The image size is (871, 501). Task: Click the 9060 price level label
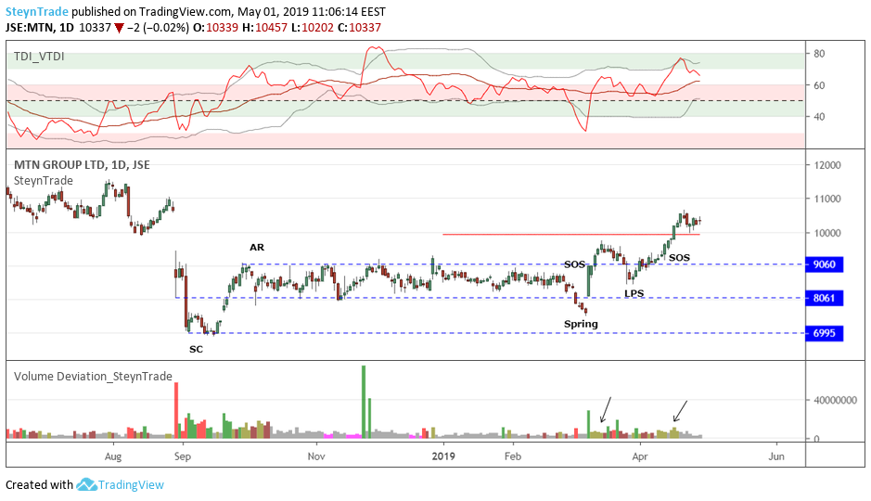point(825,264)
